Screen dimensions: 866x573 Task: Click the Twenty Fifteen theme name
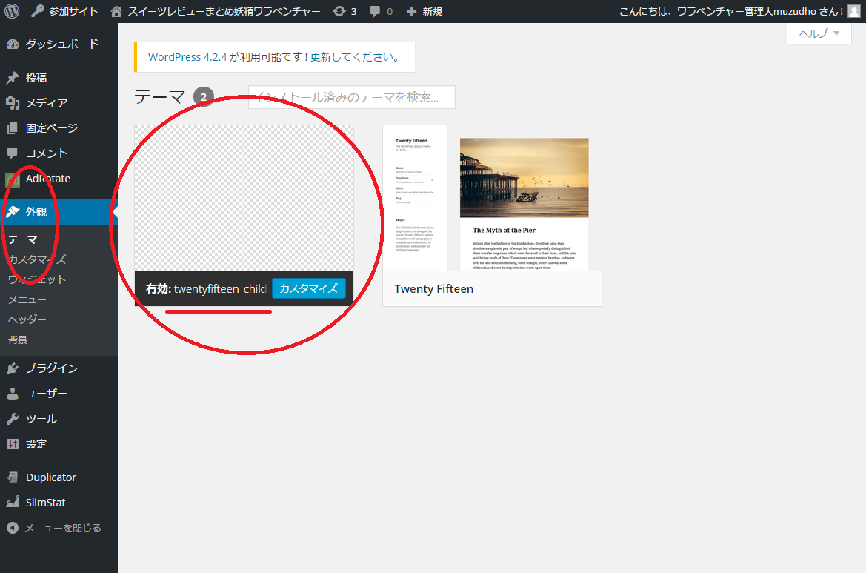pos(433,289)
